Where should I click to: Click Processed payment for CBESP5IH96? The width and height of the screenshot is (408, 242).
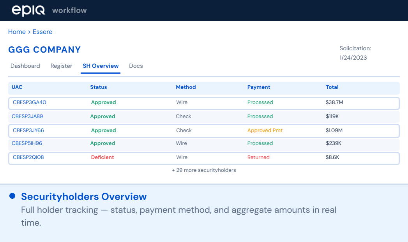click(x=260, y=143)
